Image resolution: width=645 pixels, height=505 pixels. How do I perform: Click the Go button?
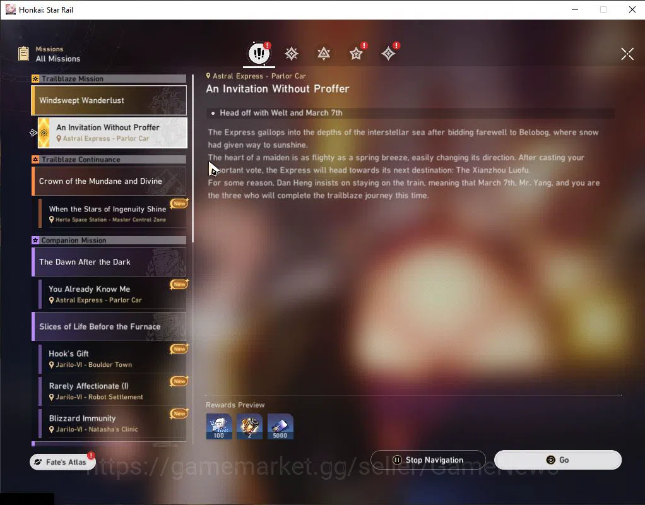557,460
